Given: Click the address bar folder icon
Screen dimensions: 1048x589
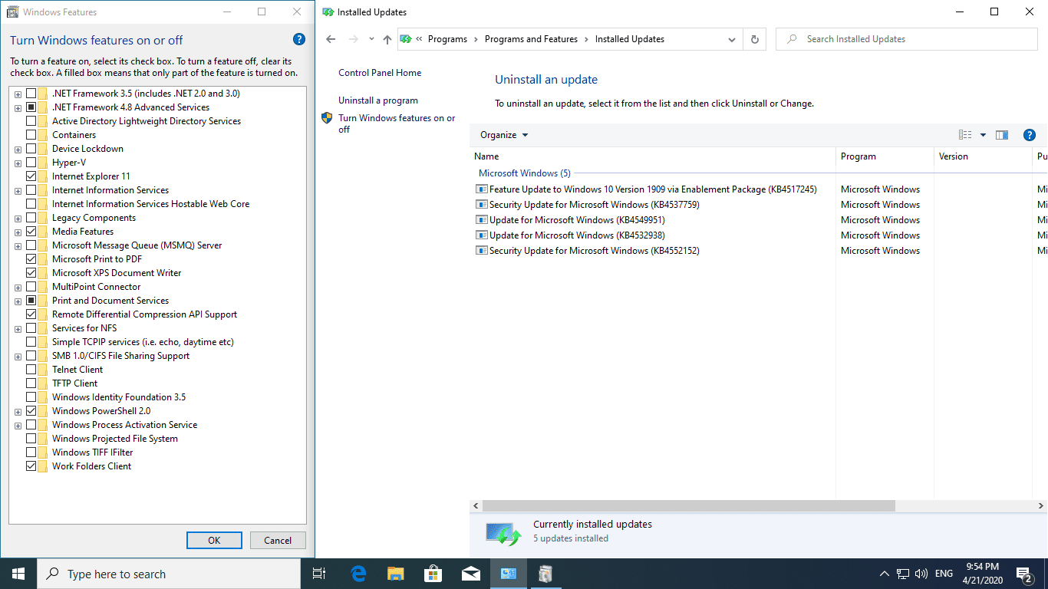Looking at the screenshot, I should (406, 39).
